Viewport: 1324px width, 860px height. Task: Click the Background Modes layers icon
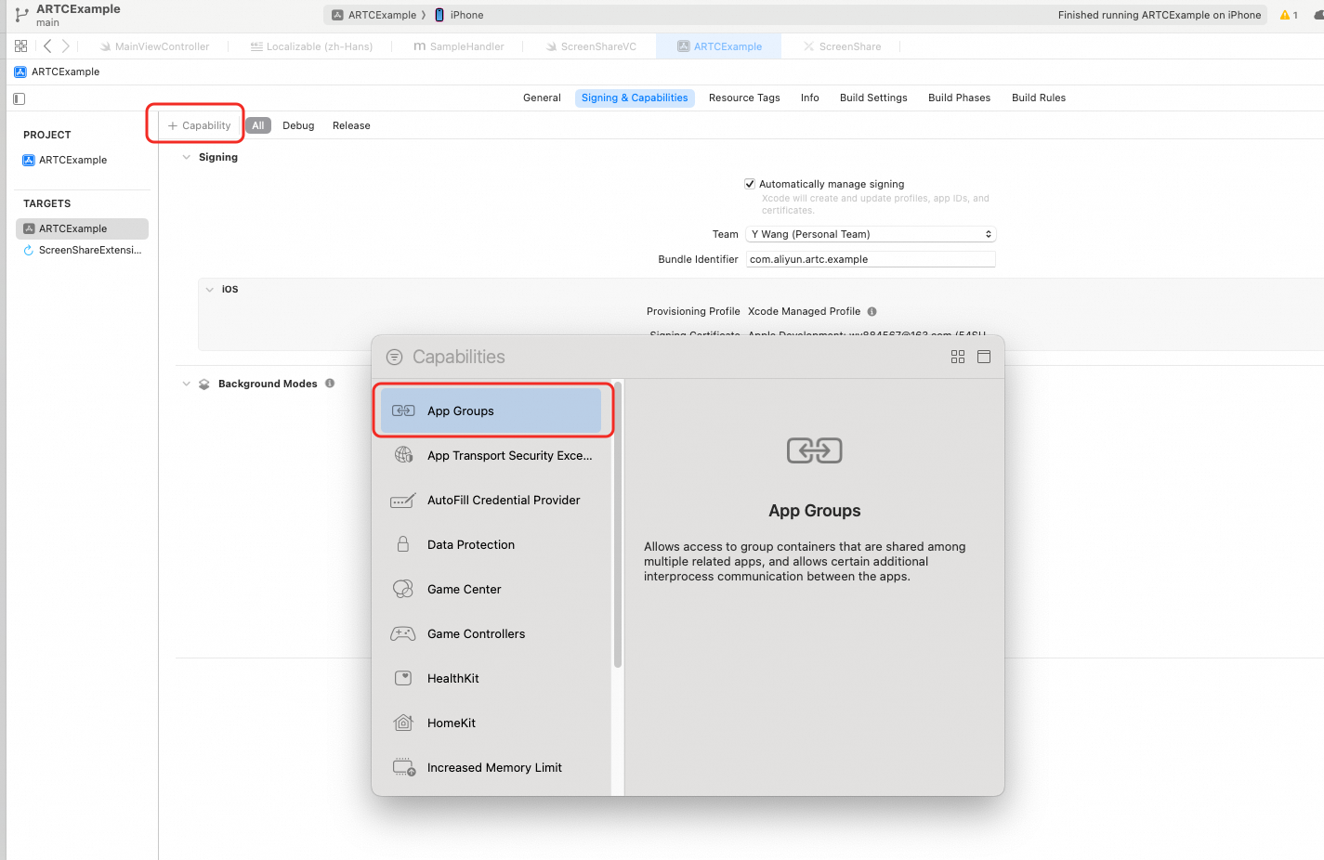204,384
